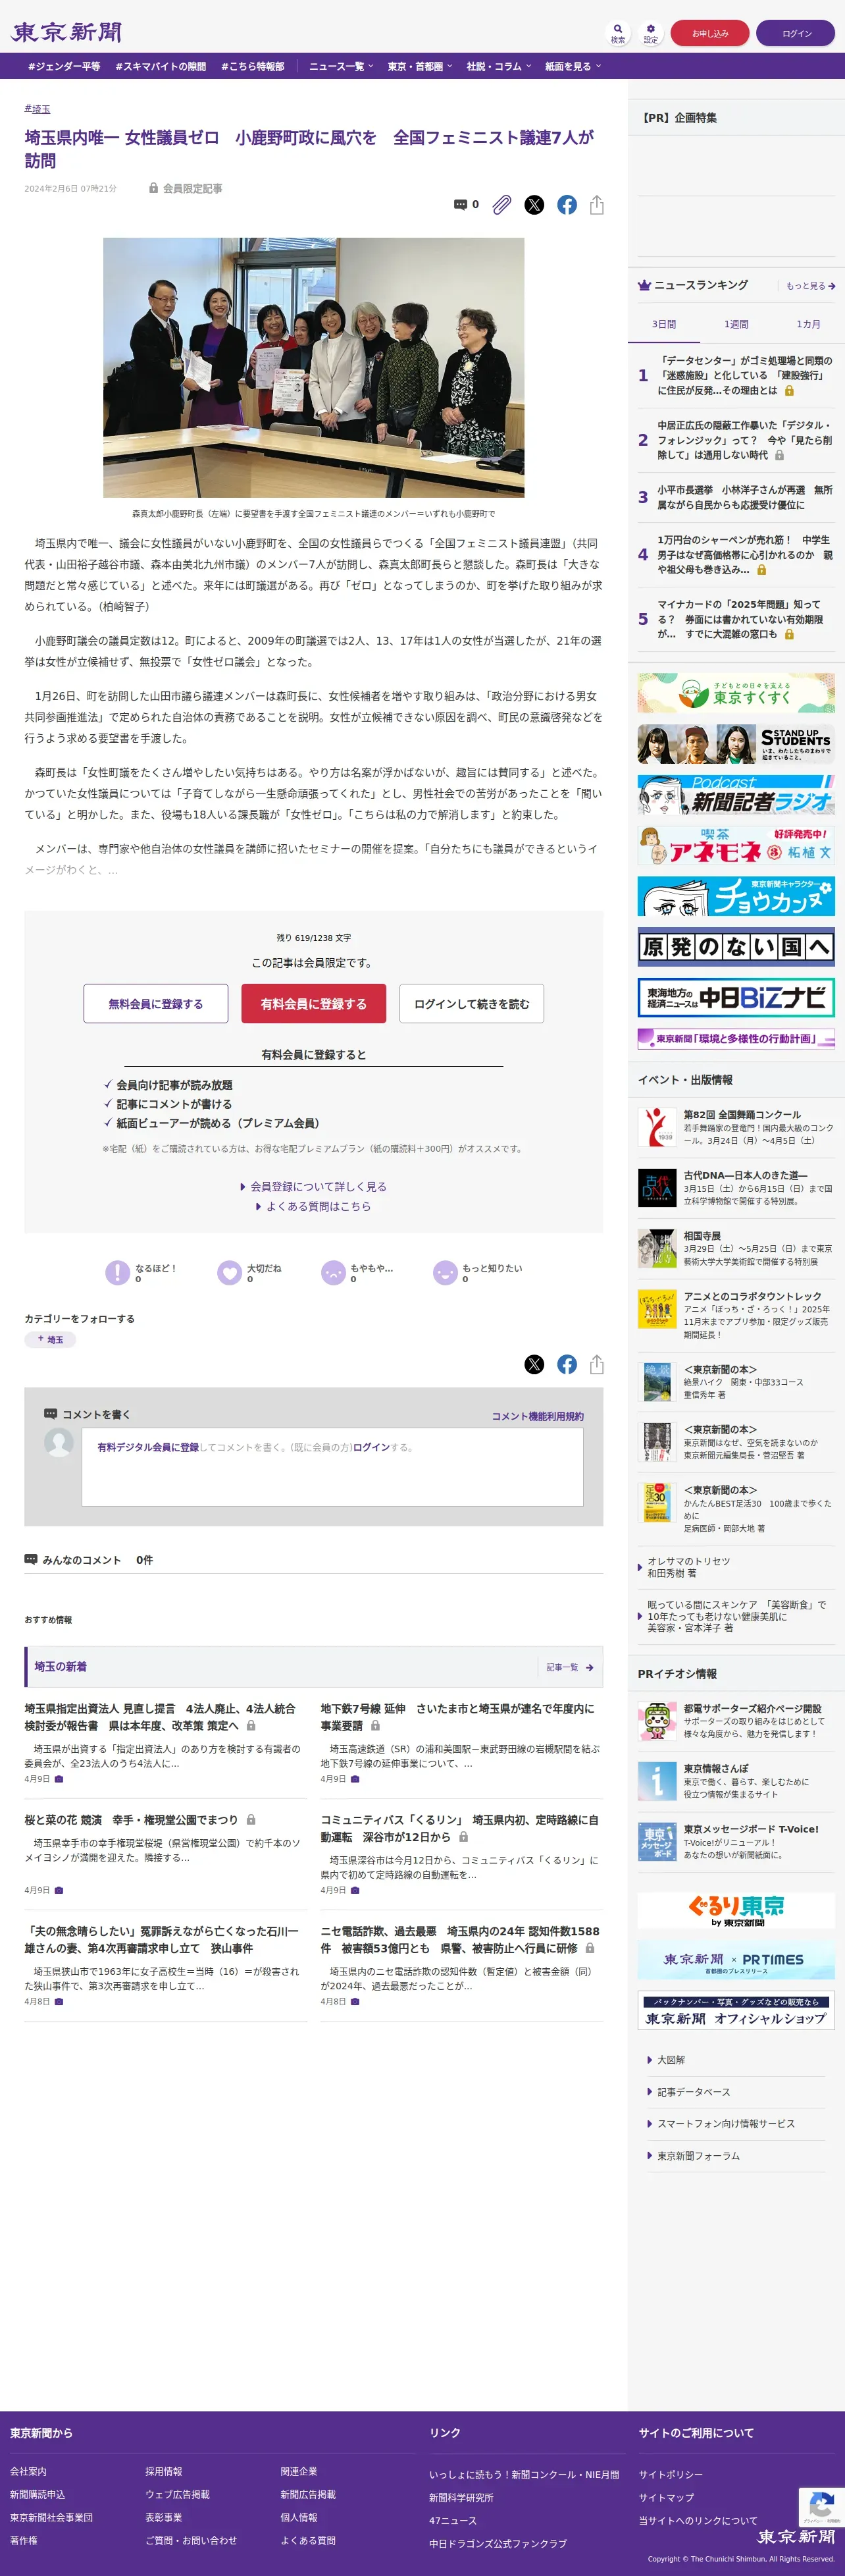Open 会員登録について詳しく見る link

(313, 1186)
